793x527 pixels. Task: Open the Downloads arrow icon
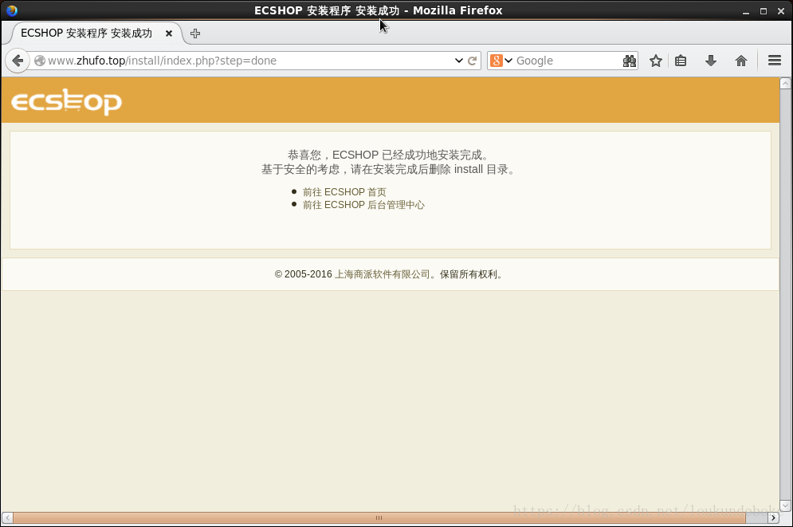[711, 61]
